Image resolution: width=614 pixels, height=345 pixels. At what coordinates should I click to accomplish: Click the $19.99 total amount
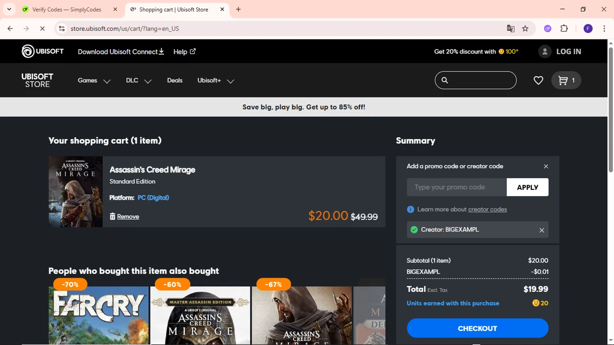[536, 289]
